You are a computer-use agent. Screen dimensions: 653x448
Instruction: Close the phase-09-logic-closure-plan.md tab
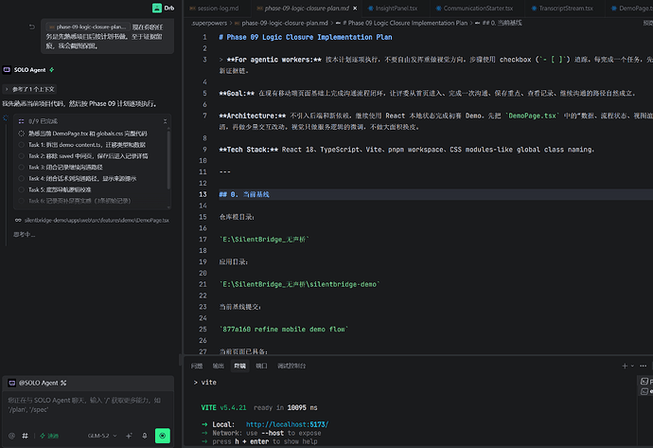coord(355,9)
